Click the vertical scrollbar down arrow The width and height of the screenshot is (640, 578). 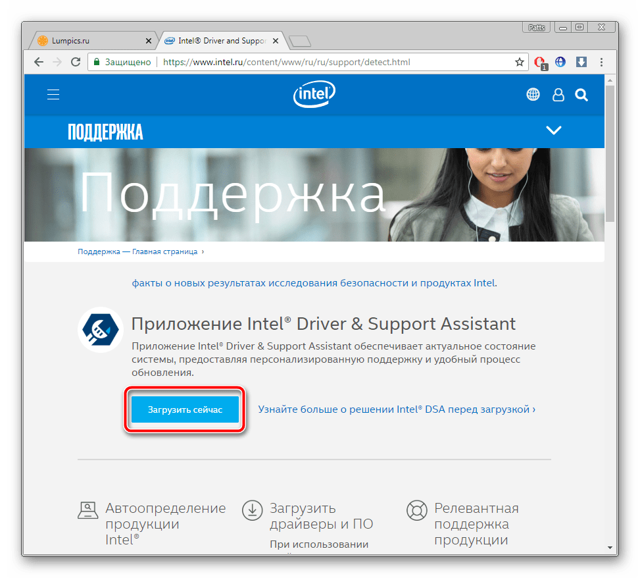pos(610,547)
